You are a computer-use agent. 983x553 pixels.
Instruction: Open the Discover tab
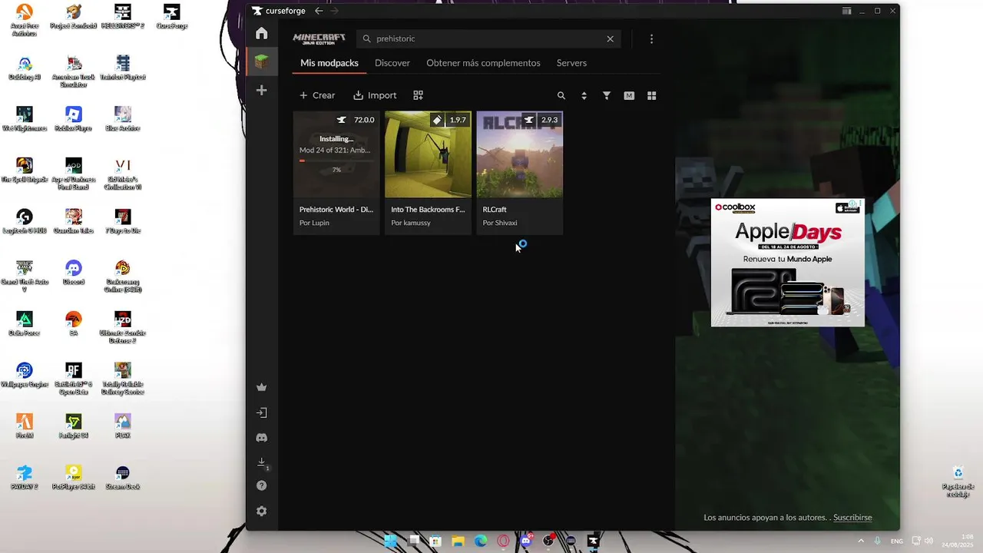point(392,63)
